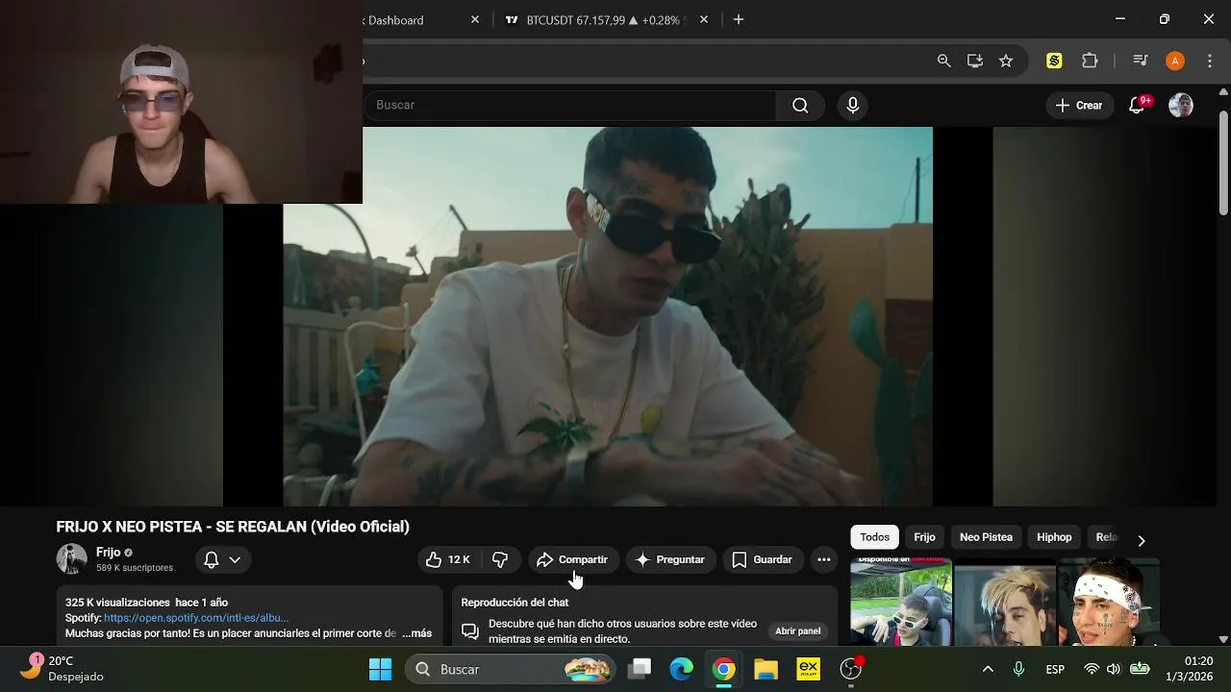The height and width of the screenshot is (692, 1231).
Task: Click the Chrome zoom magnifier icon
Action: (x=943, y=61)
